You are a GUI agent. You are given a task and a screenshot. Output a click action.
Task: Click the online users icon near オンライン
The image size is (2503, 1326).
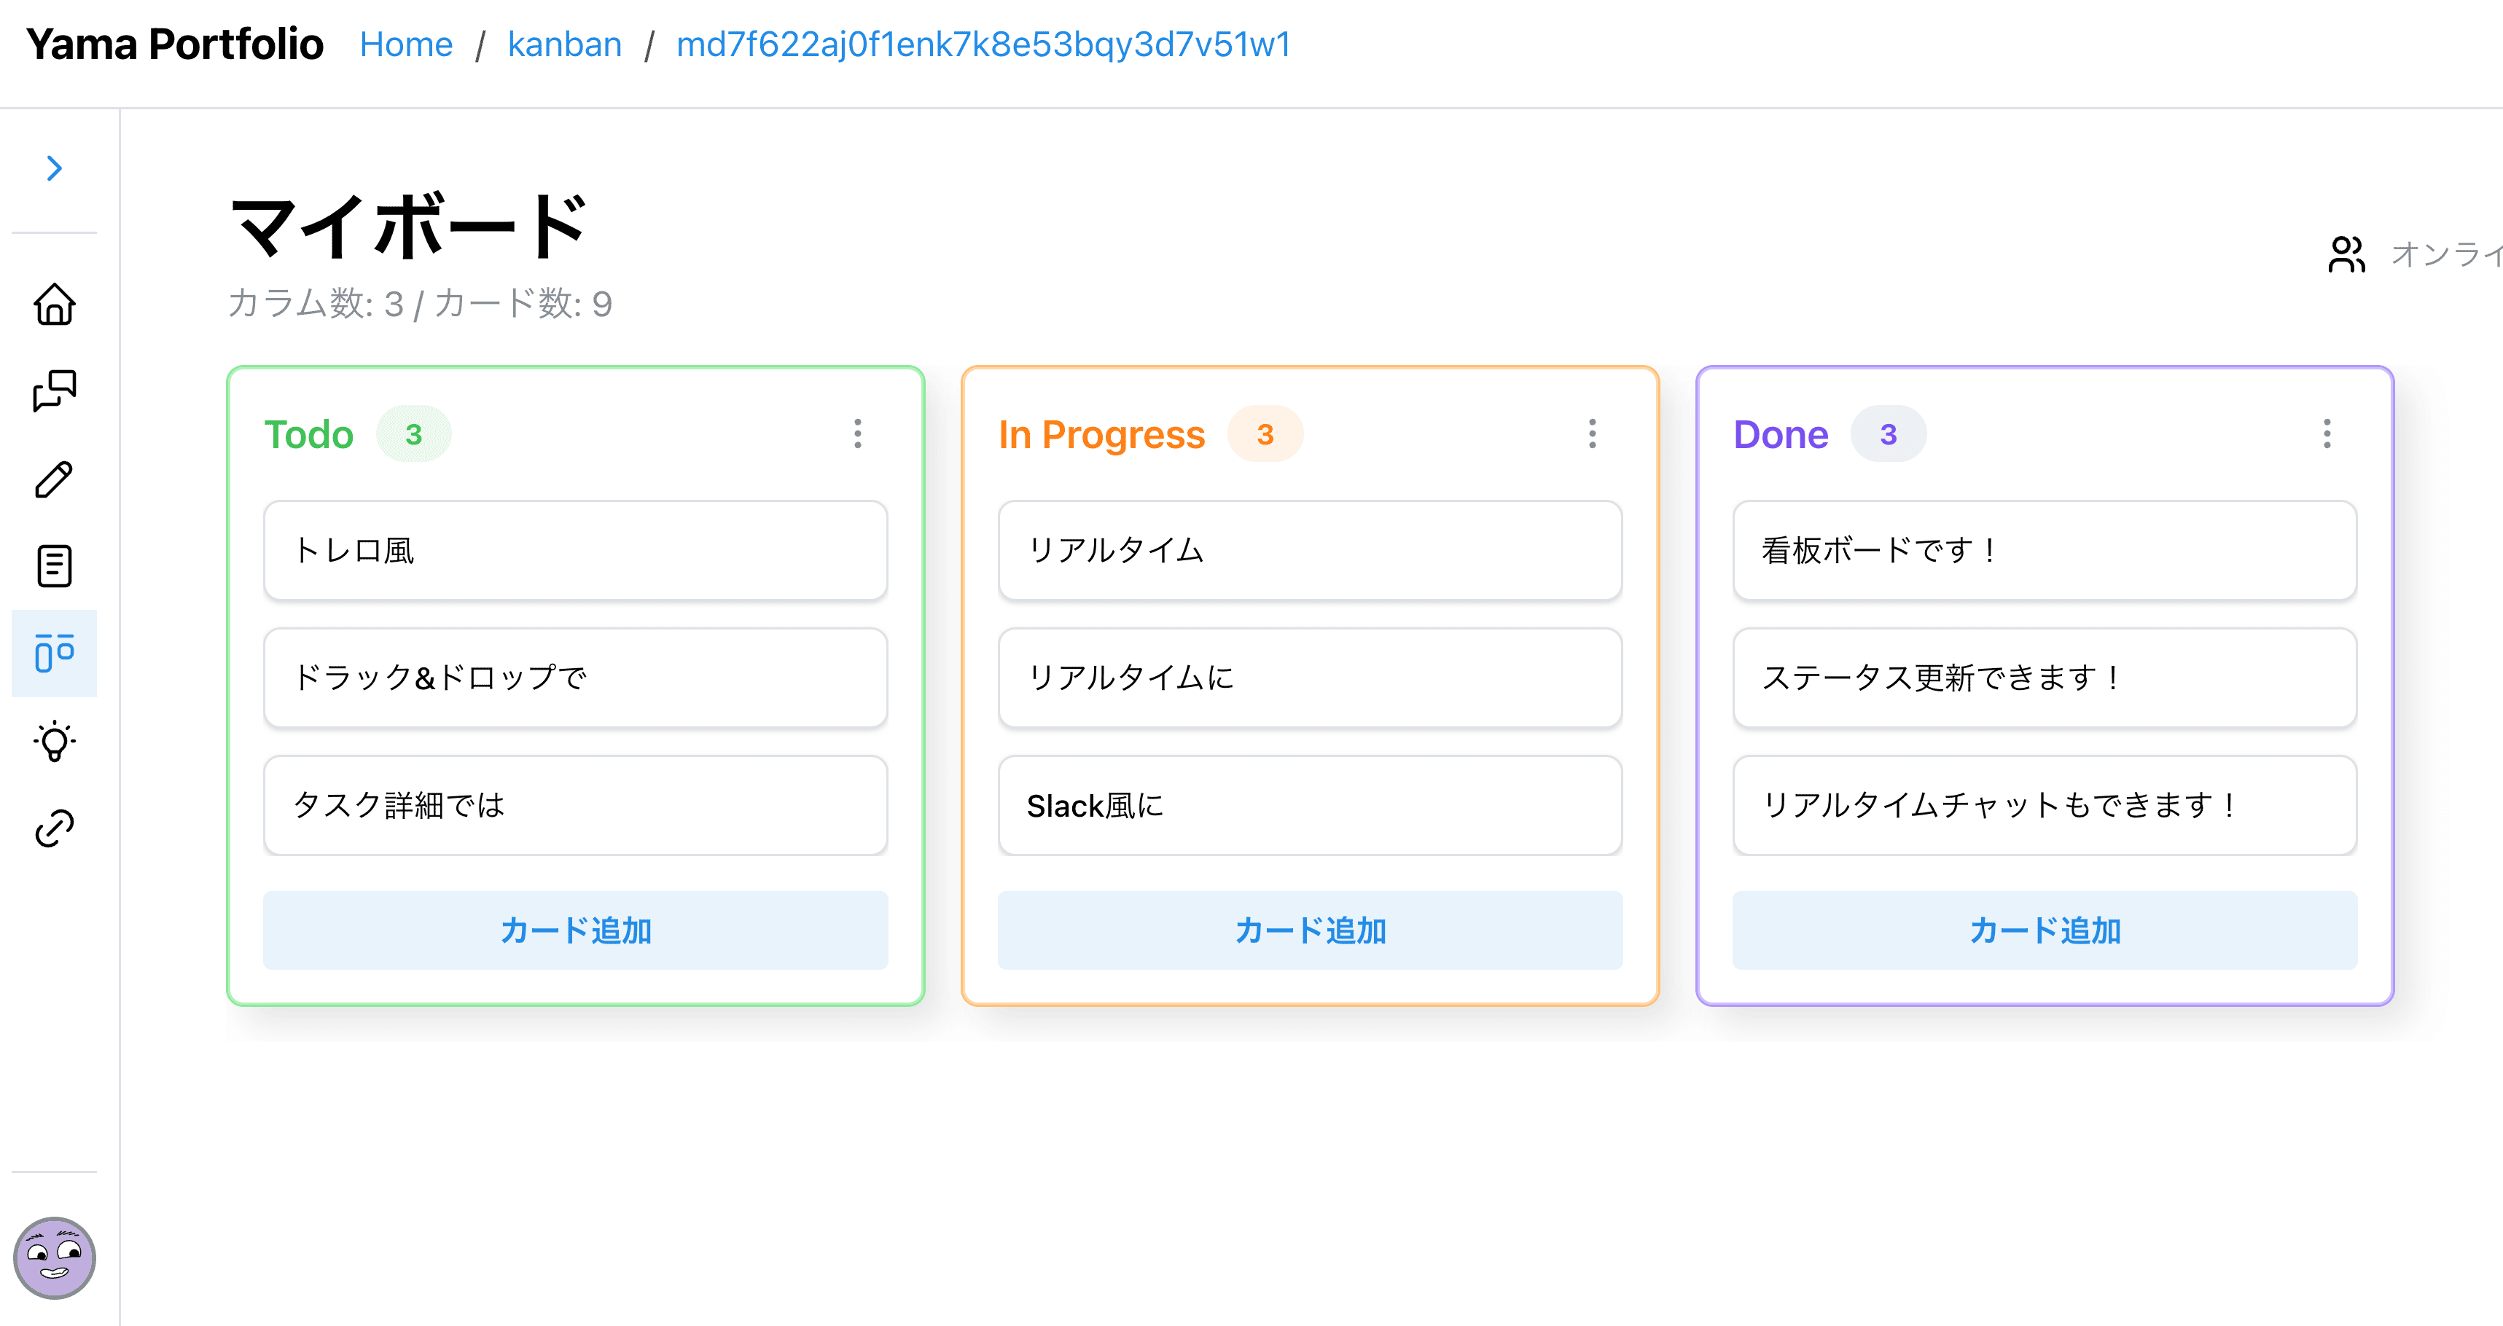[2346, 254]
